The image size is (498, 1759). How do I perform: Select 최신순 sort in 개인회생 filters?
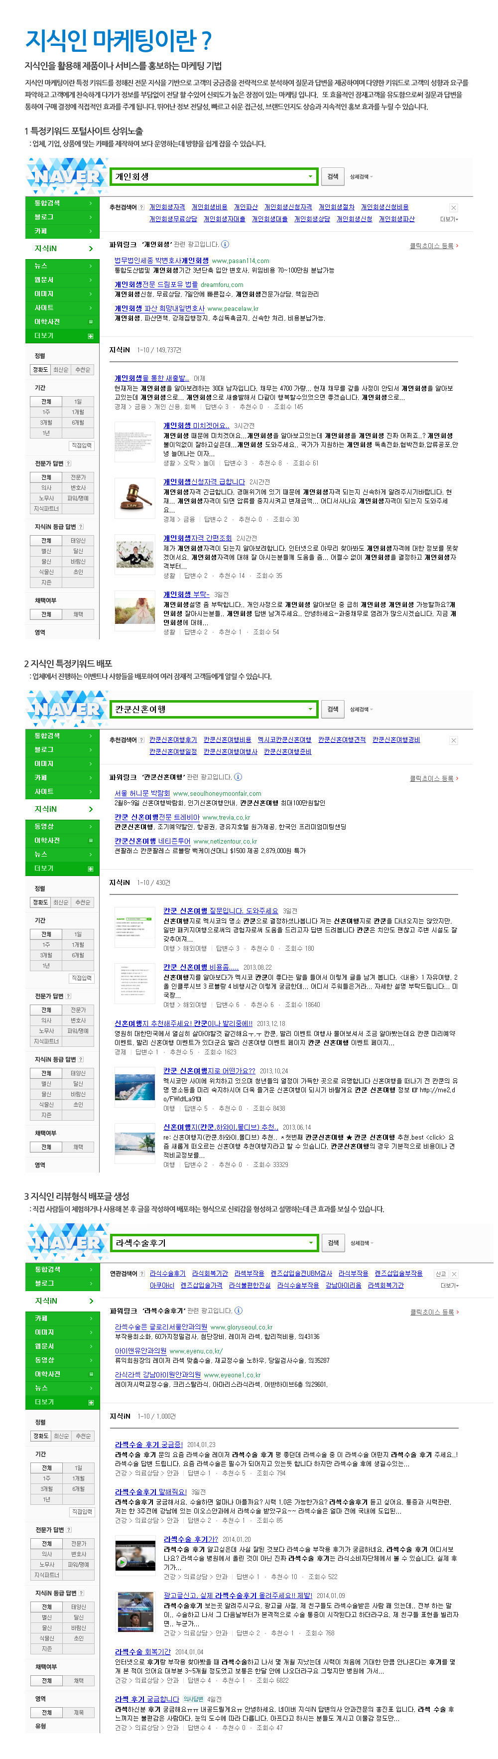coord(61,369)
